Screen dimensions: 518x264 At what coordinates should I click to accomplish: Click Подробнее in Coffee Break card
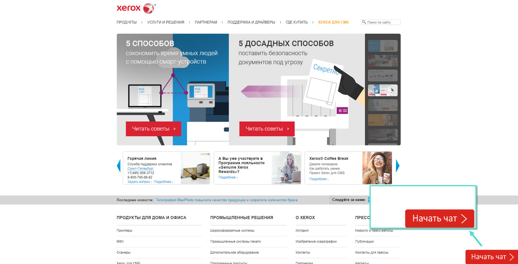319,179
